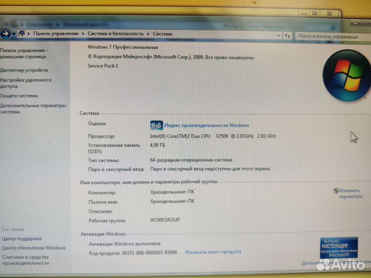The image size is (371, 278).
Task: Close the background window at top
Action: (x=329, y=13)
